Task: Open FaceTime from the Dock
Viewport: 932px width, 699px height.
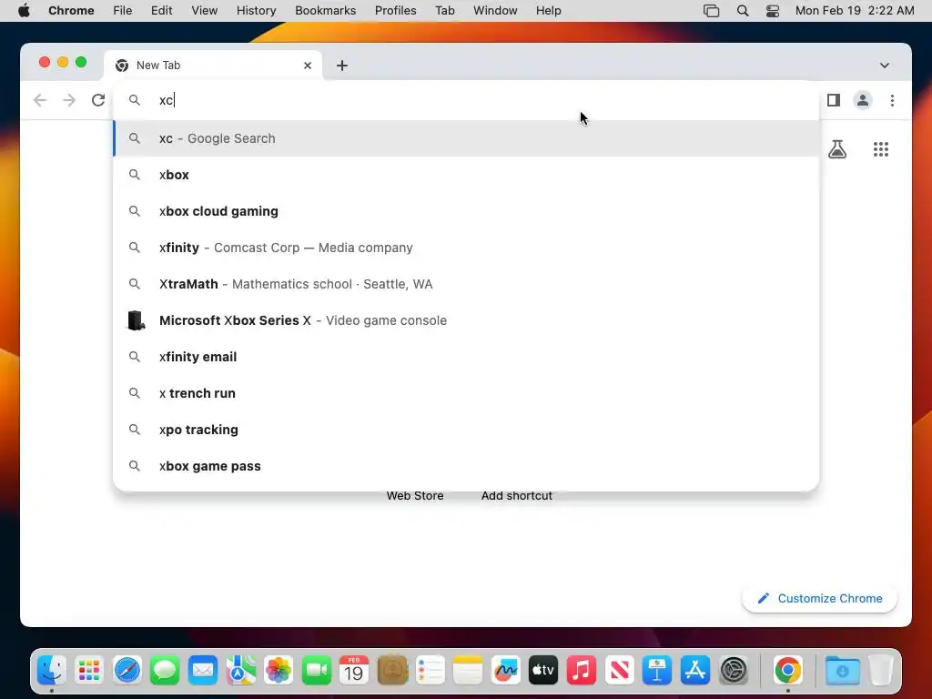Action: [316, 671]
